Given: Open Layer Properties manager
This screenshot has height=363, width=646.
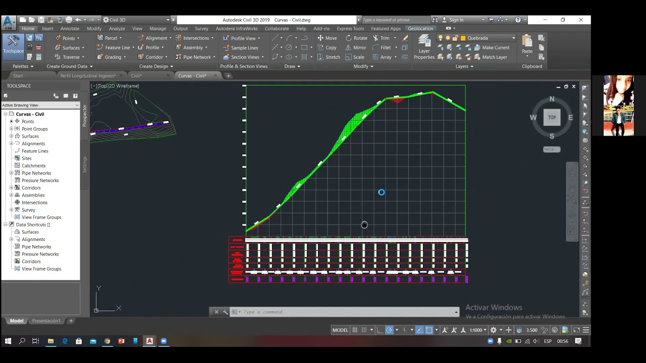Looking at the screenshot, I should (x=424, y=47).
